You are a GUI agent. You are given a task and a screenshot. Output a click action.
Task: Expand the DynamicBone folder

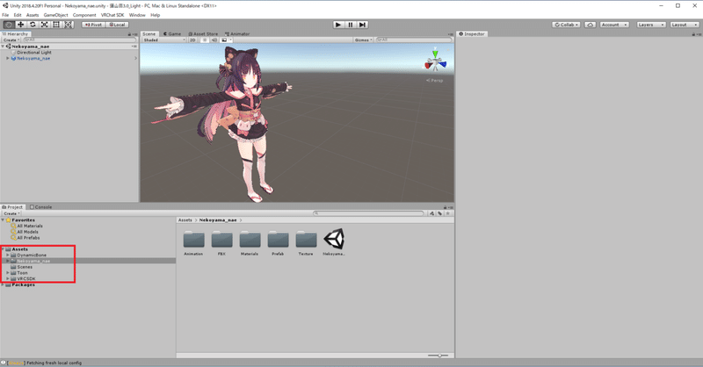(x=8, y=255)
